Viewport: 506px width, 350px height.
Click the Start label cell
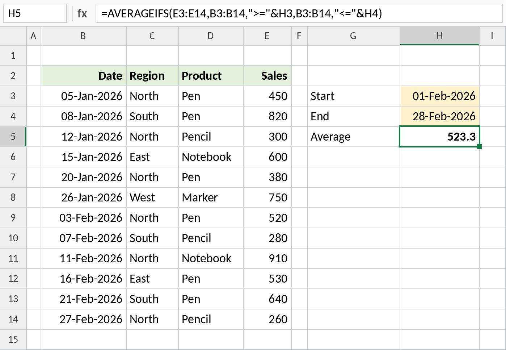tap(354, 96)
